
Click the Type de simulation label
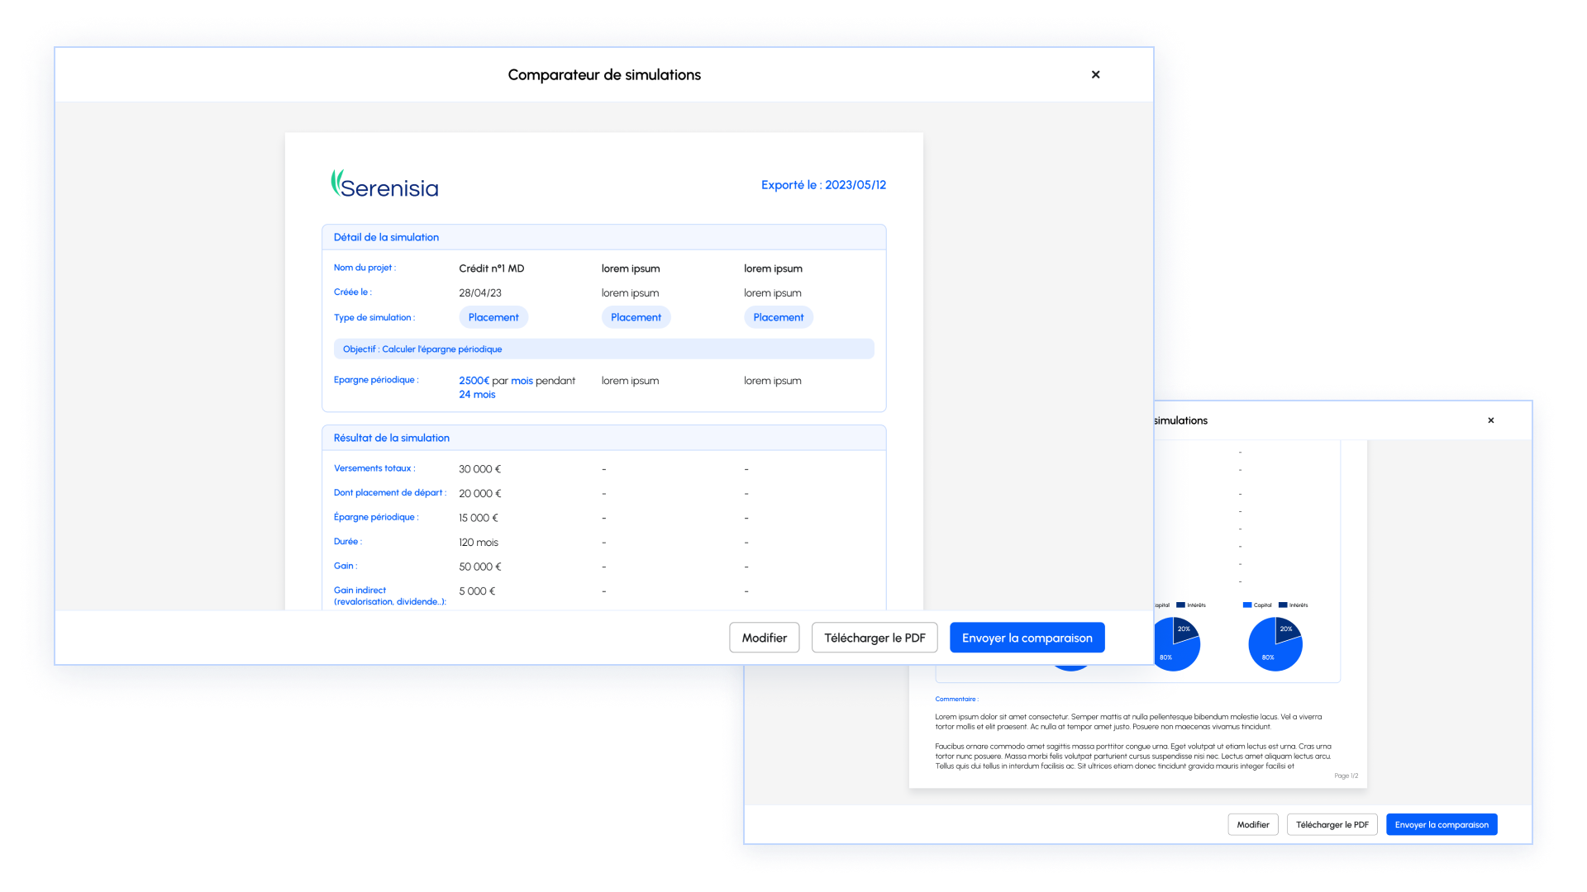pyautogui.click(x=374, y=317)
